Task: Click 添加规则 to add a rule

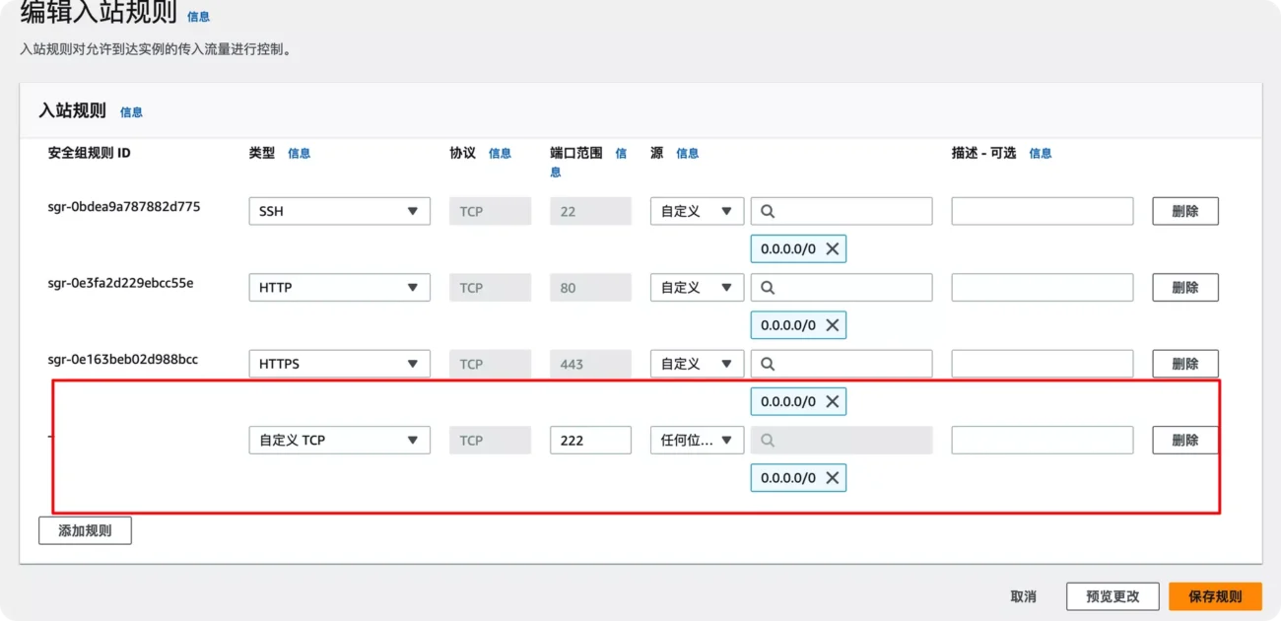Action: pos(85,530)
